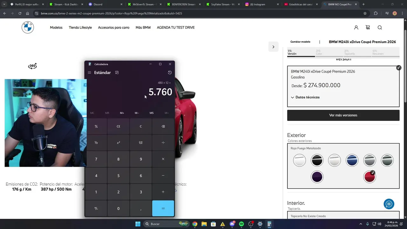This screenshot has height=229, width=407.
Task: Bookmark the page with the star icon
Action: point(365,13)
